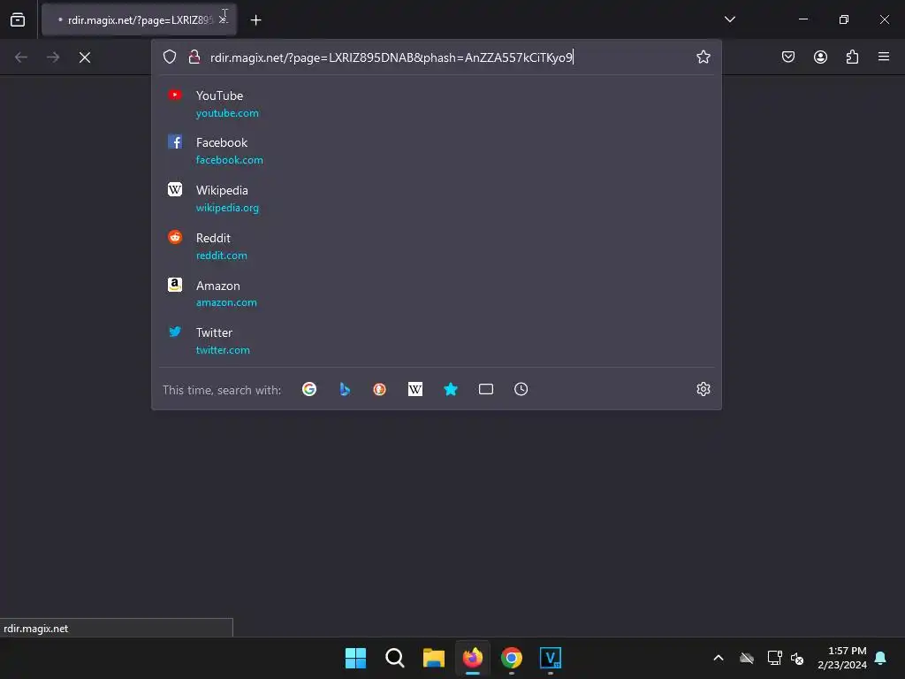
Task: Open the notifications bell icon
Action: (880, 658)
